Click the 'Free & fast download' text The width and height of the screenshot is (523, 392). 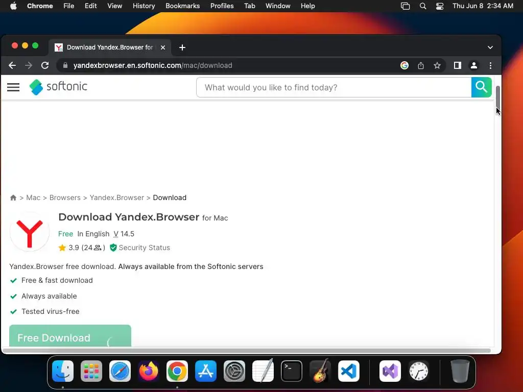(x=57, y=280)
